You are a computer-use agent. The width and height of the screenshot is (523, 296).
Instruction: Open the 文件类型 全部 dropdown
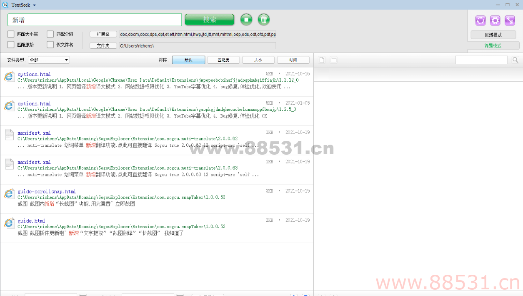(49, 60)
